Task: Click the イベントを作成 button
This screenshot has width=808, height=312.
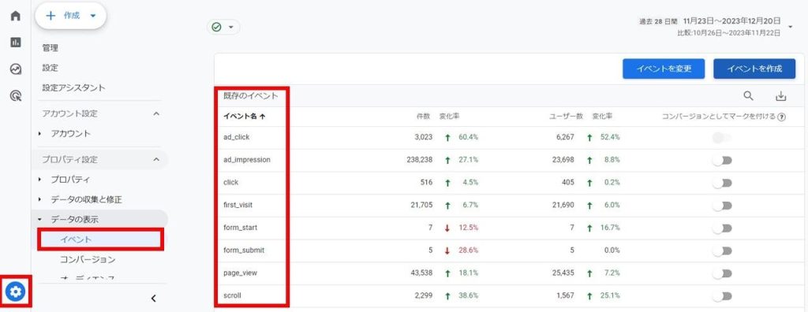Action: (x=754, y=69)
